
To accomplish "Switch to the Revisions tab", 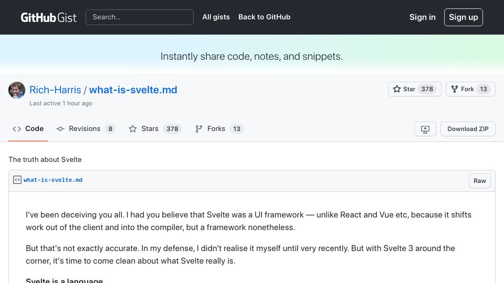I will [86, 129].
